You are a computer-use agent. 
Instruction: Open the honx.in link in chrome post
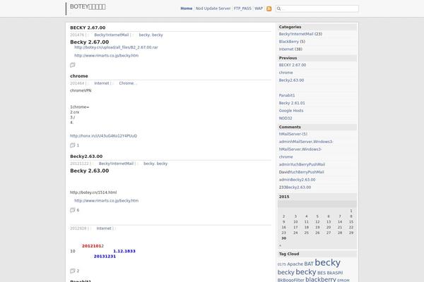[103, 136]
